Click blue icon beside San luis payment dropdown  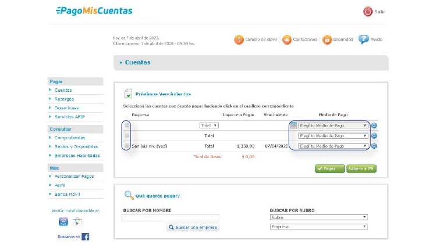(x=374, y=146)
